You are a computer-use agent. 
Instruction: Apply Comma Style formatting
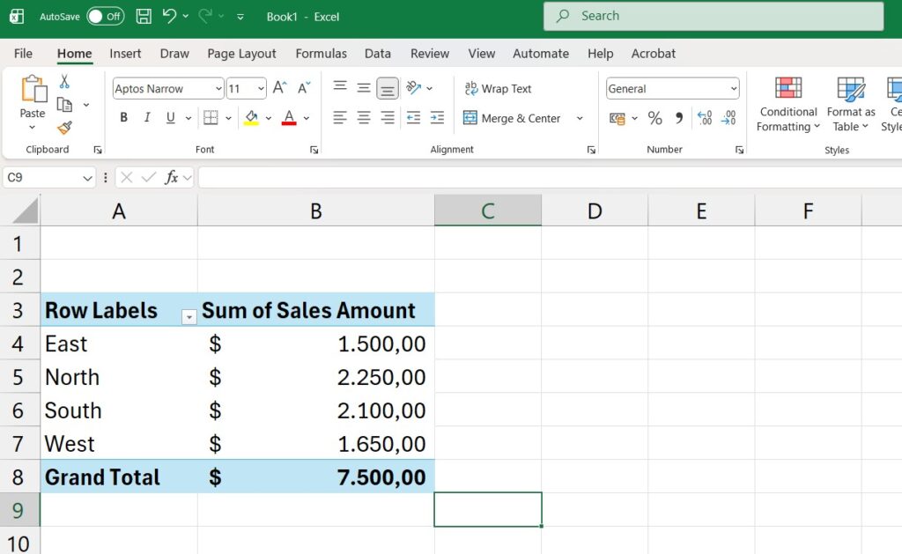[x=676, y=117]
